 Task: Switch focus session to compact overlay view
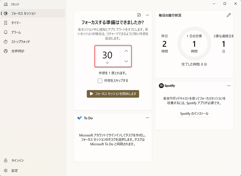139,15
